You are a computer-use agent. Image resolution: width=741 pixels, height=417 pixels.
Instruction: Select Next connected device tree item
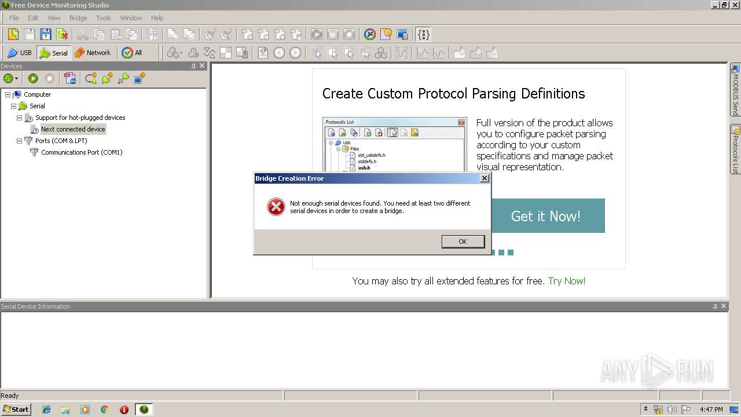[73, 129]
